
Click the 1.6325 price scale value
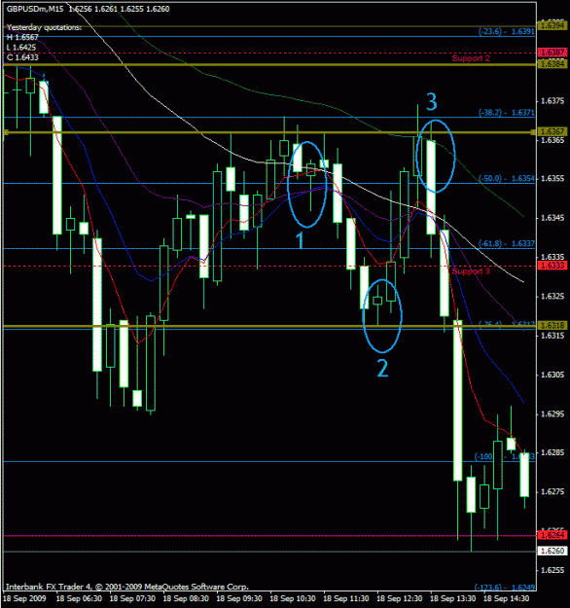click(x=552, y=297)
